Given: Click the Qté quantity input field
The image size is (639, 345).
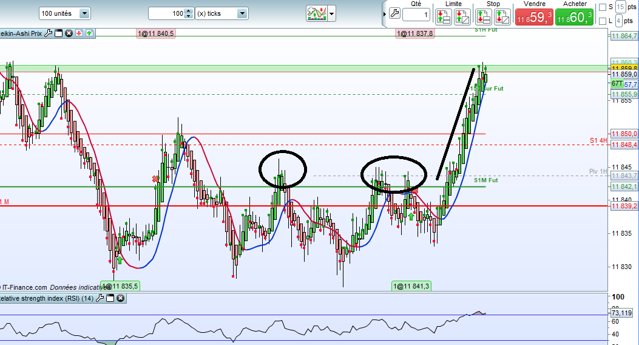Looking at the screenshot, I should (416, 15).
